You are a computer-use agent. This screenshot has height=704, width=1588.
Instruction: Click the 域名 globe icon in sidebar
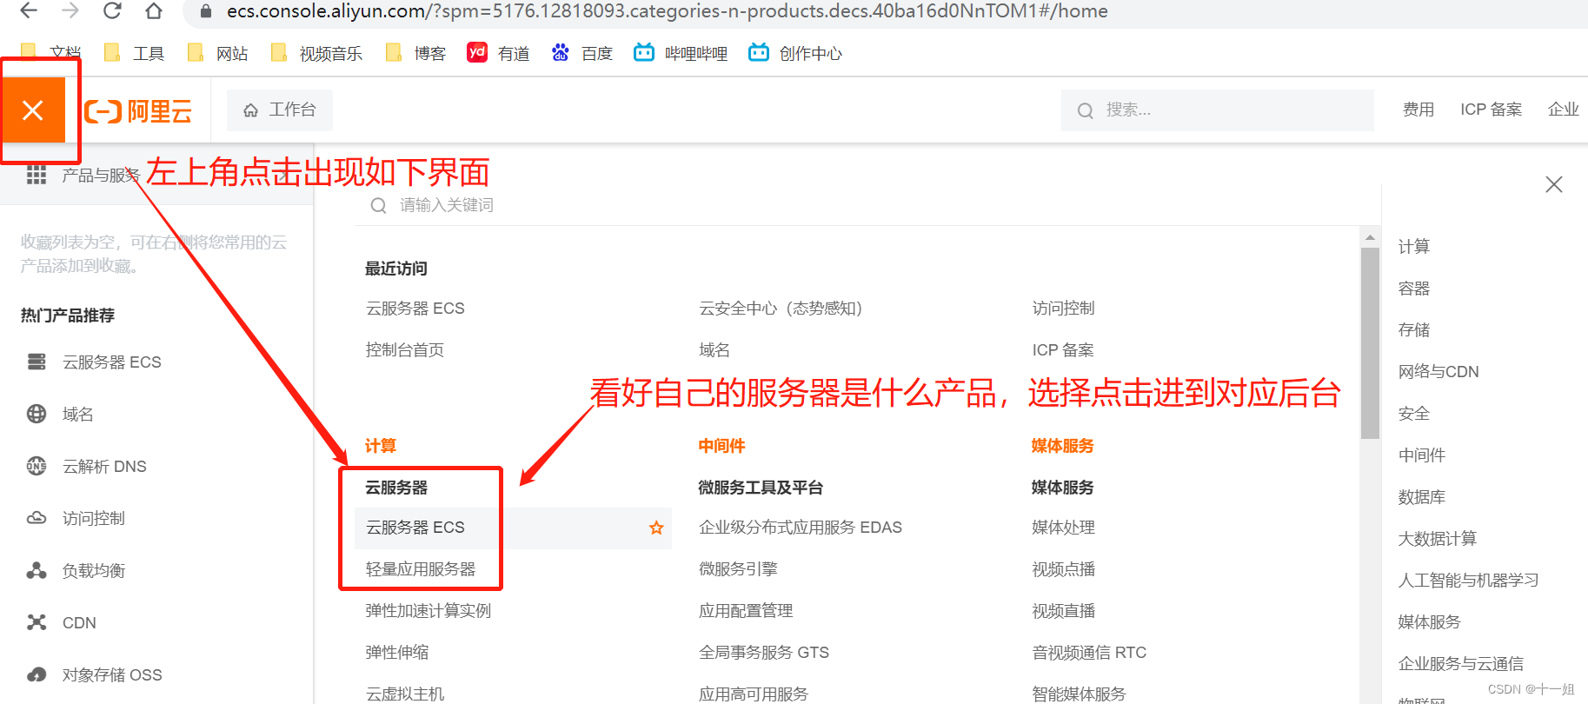click(37, 414)
